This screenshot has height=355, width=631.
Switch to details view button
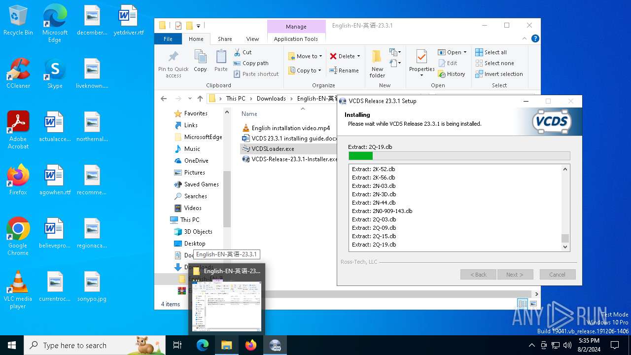(x=523, y=304)
